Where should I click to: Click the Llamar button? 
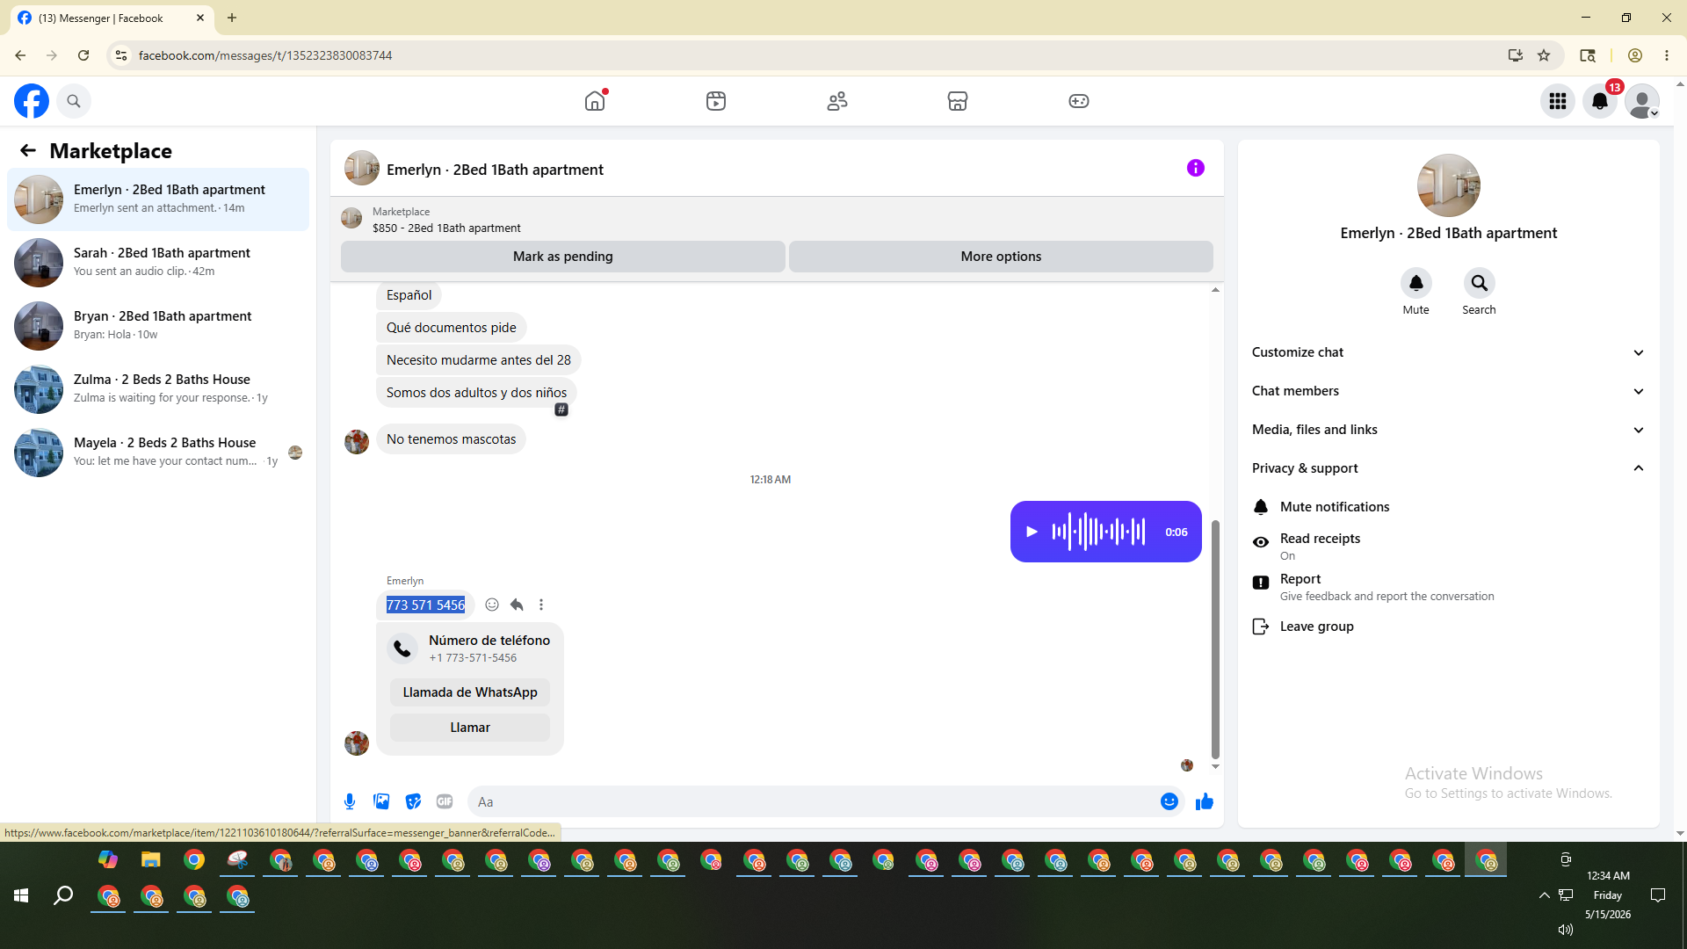470,728
